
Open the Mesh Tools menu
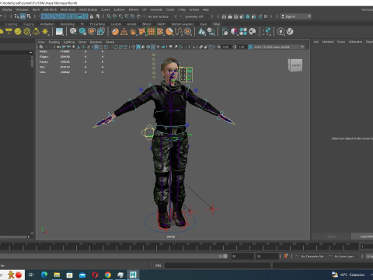(68, 9)
